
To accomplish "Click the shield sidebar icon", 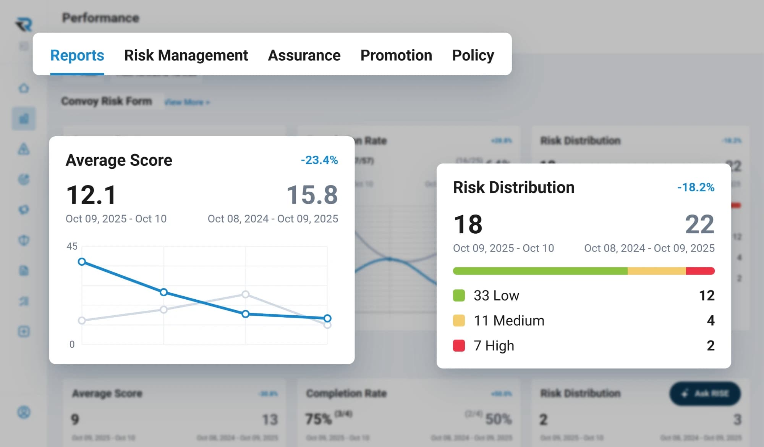I will [24, 240].
